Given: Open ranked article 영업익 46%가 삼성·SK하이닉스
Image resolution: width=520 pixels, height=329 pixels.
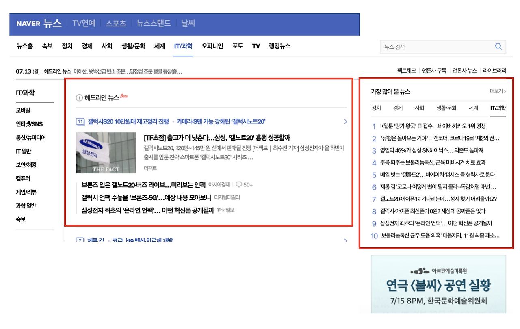Looking at the screenshot, I should click(x=431, y=150).
